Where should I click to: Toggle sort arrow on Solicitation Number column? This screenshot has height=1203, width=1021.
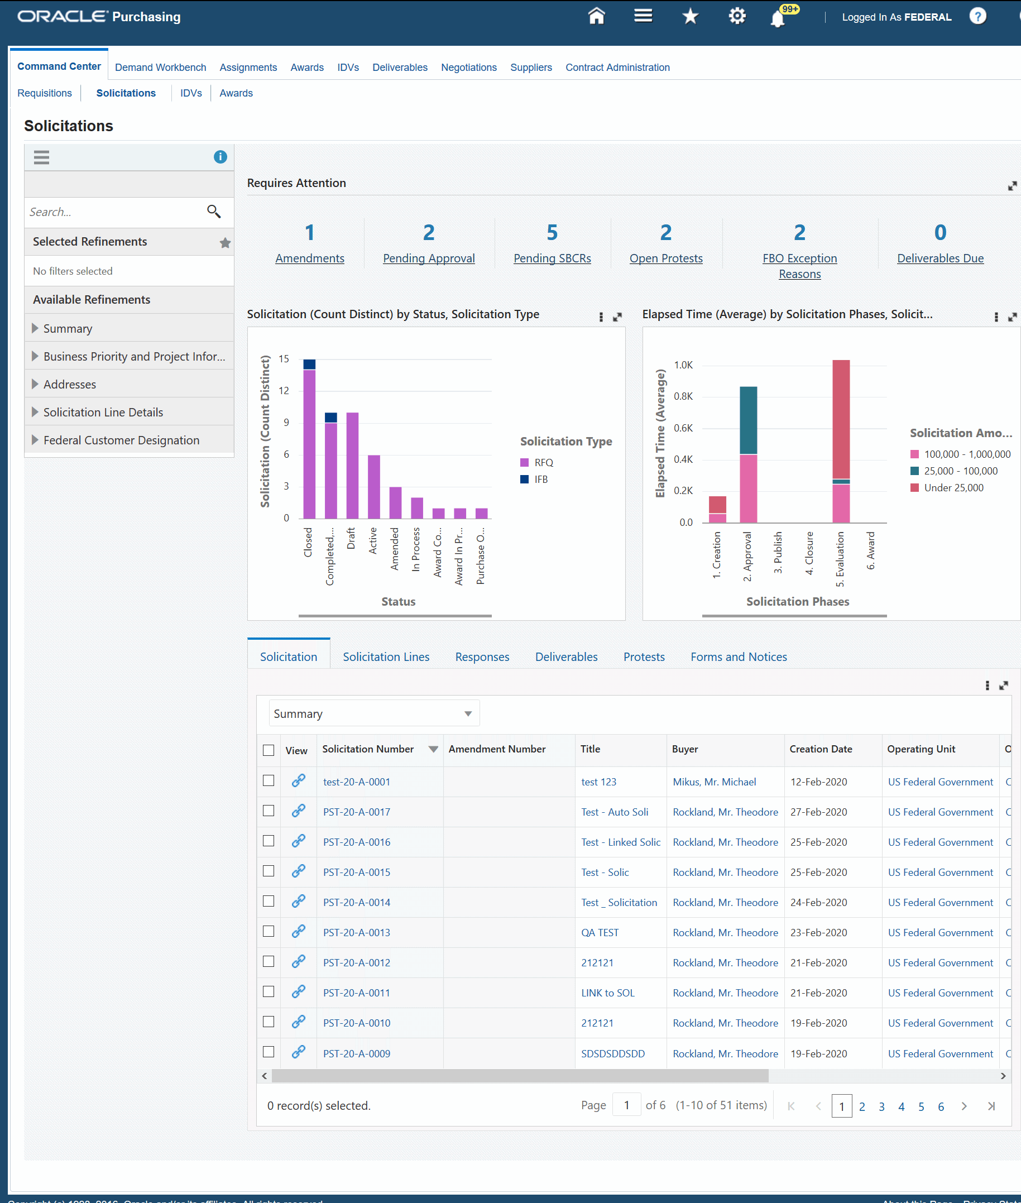(x=433, y=749)
